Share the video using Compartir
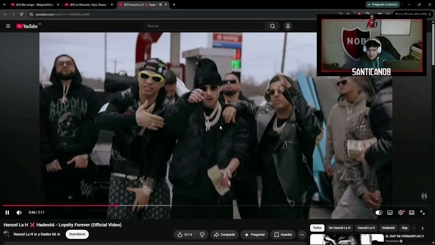This screenshot has height=245, width=435. click(224, 234)
